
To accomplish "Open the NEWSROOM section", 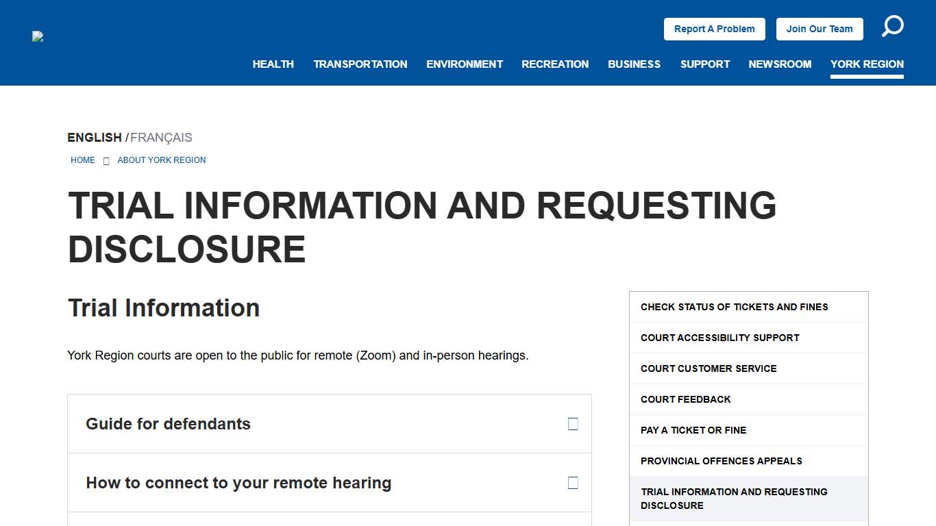I will (x=780, y=64).
